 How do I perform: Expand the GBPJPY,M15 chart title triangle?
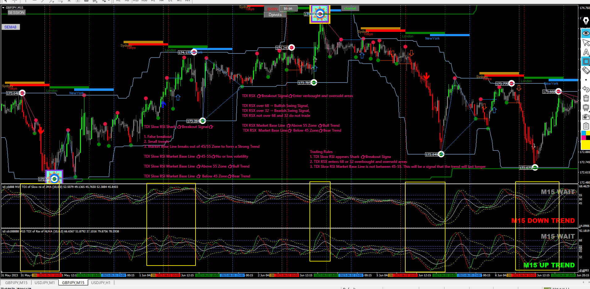click(3, 8)
